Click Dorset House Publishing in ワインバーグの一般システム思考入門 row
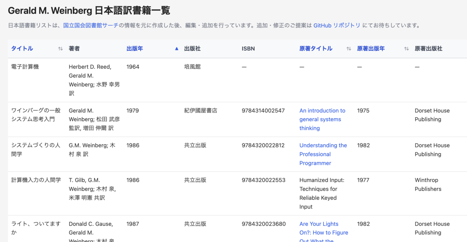The width and height of the screenshot is (467, 242). pyautogui.click(x=432, y=115)
